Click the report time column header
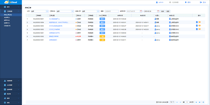Screen dimensions: 210x105 (x=120, y=15)
